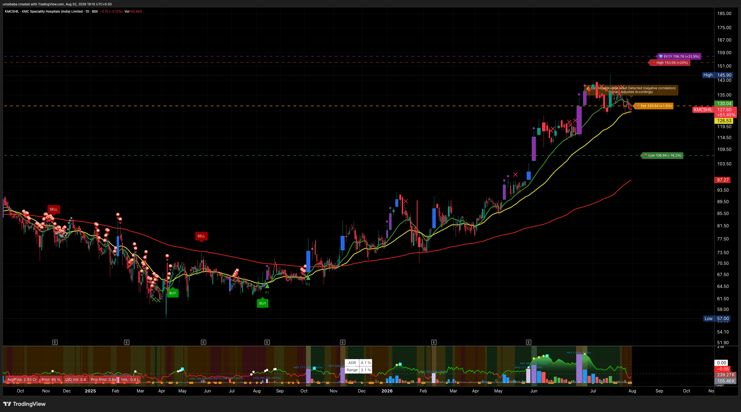Click the ADR 4.1 % table cell
This screenshot has height=412, width=741.
(358, 363)
